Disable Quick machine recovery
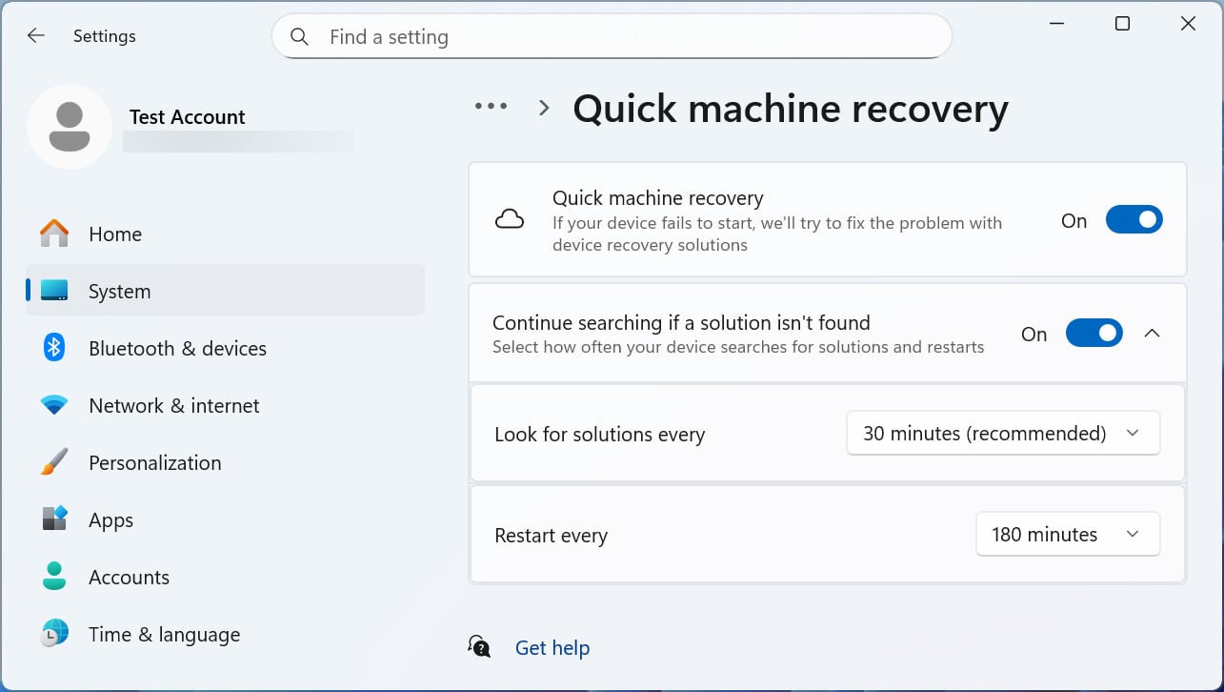1224x692 pixels. (1134, 219)
